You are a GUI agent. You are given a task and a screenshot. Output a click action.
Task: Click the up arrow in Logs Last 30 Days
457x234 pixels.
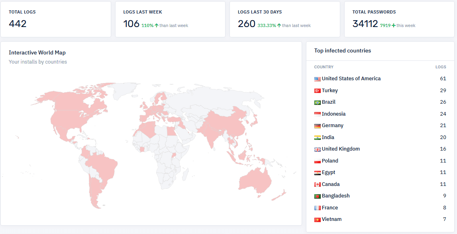click(279, 25)
